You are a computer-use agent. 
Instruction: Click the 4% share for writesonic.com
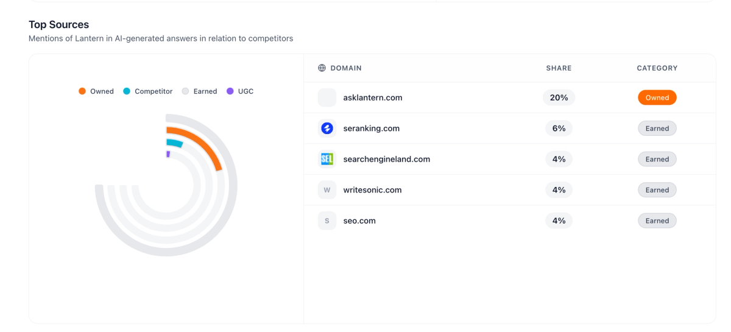coord(559,190)
